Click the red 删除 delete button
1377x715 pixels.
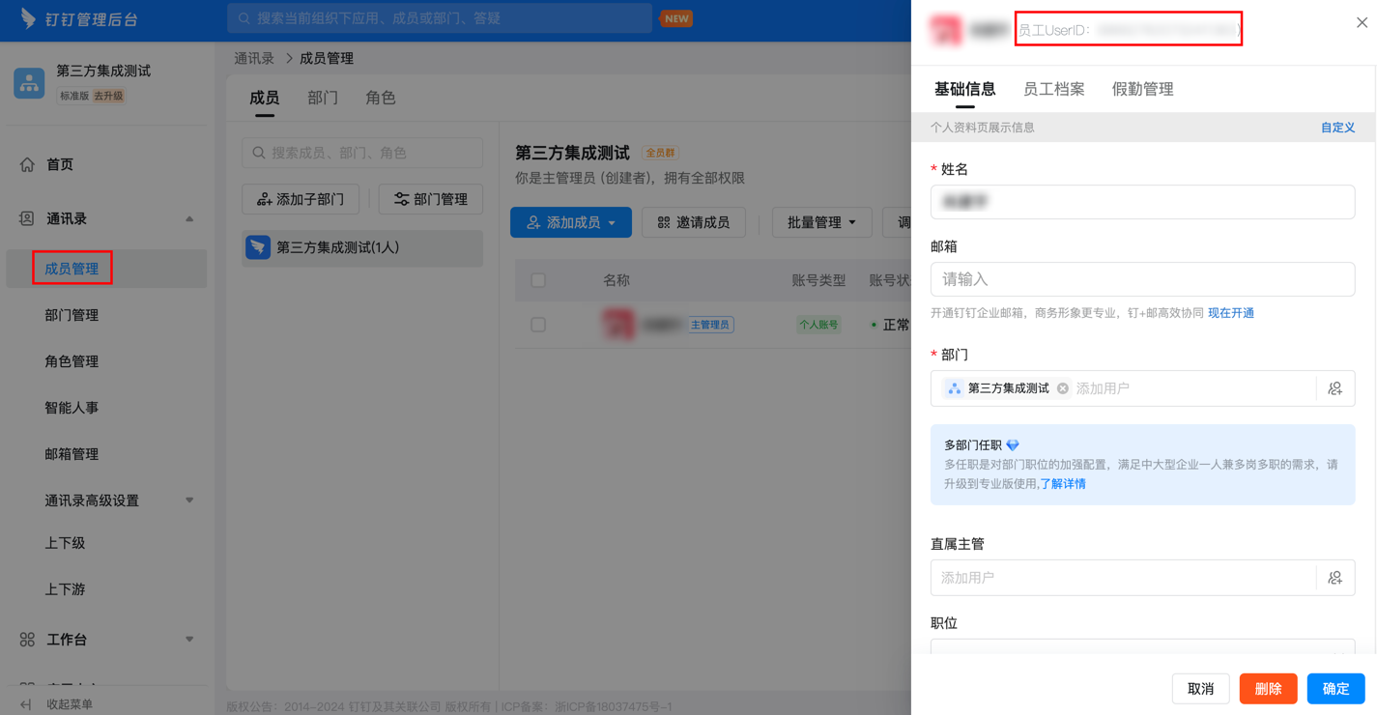coord(1268,688)
